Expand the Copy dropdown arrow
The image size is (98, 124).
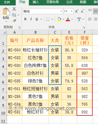tap(18, 15)
